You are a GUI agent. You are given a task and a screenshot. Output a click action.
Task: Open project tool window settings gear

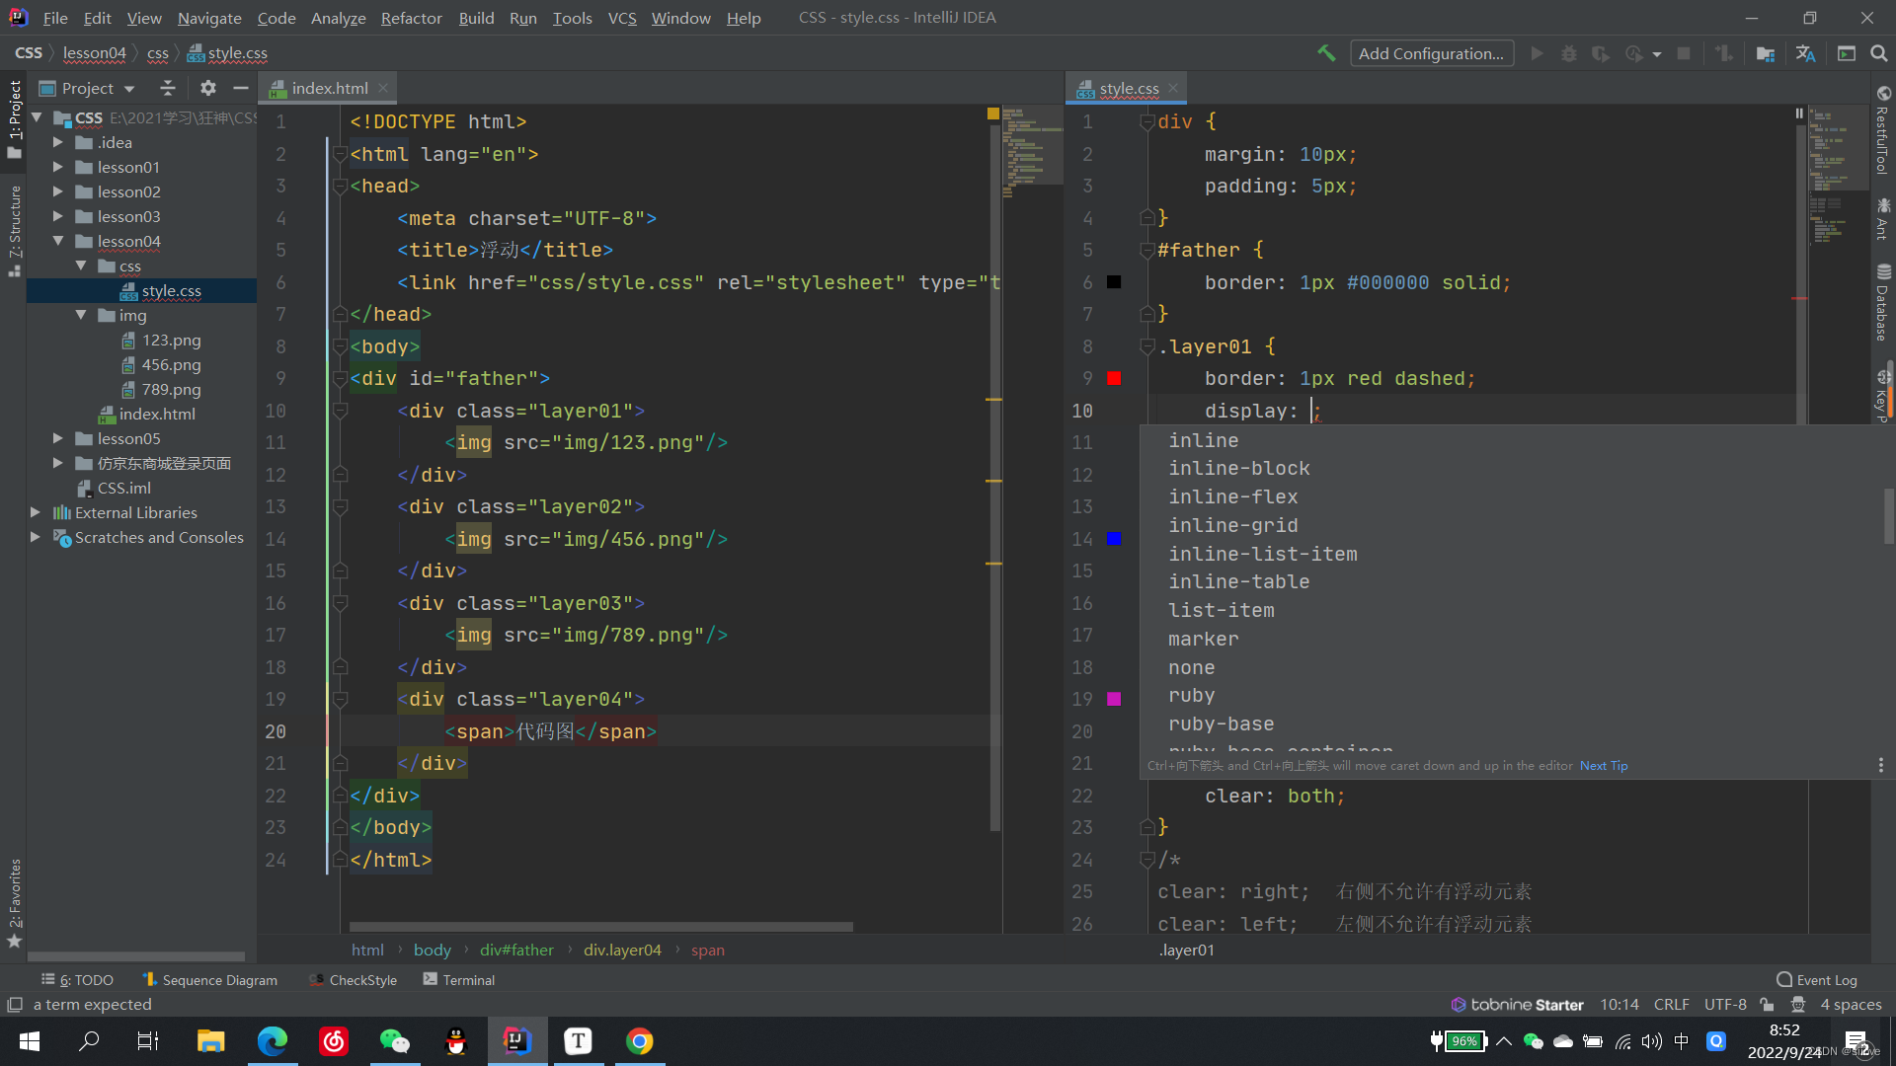point(207,88)
